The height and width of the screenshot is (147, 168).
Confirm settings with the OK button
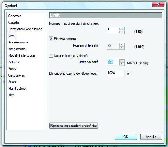coord(126,137)
